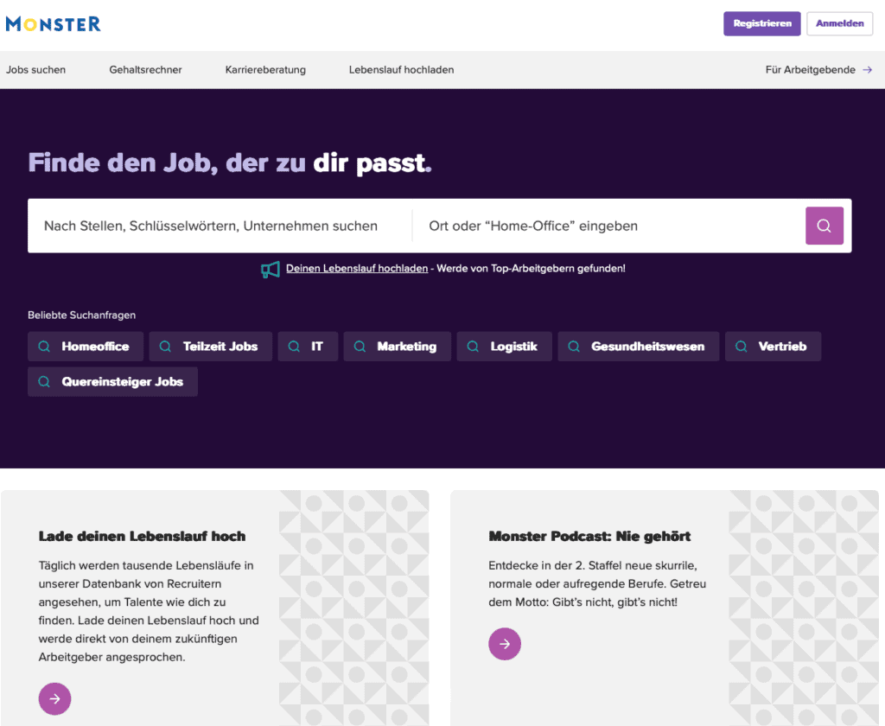
Task: Click the Monster Podcast: Nie gehört heading
Action: [589, 537]
